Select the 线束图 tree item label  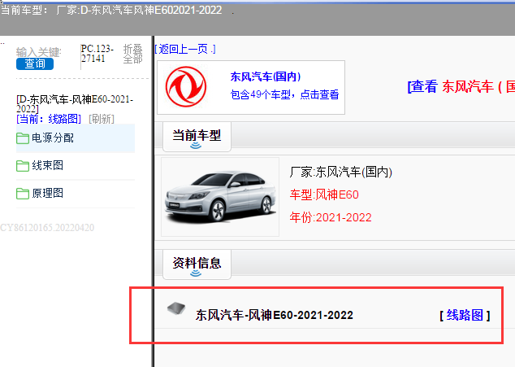48,165
